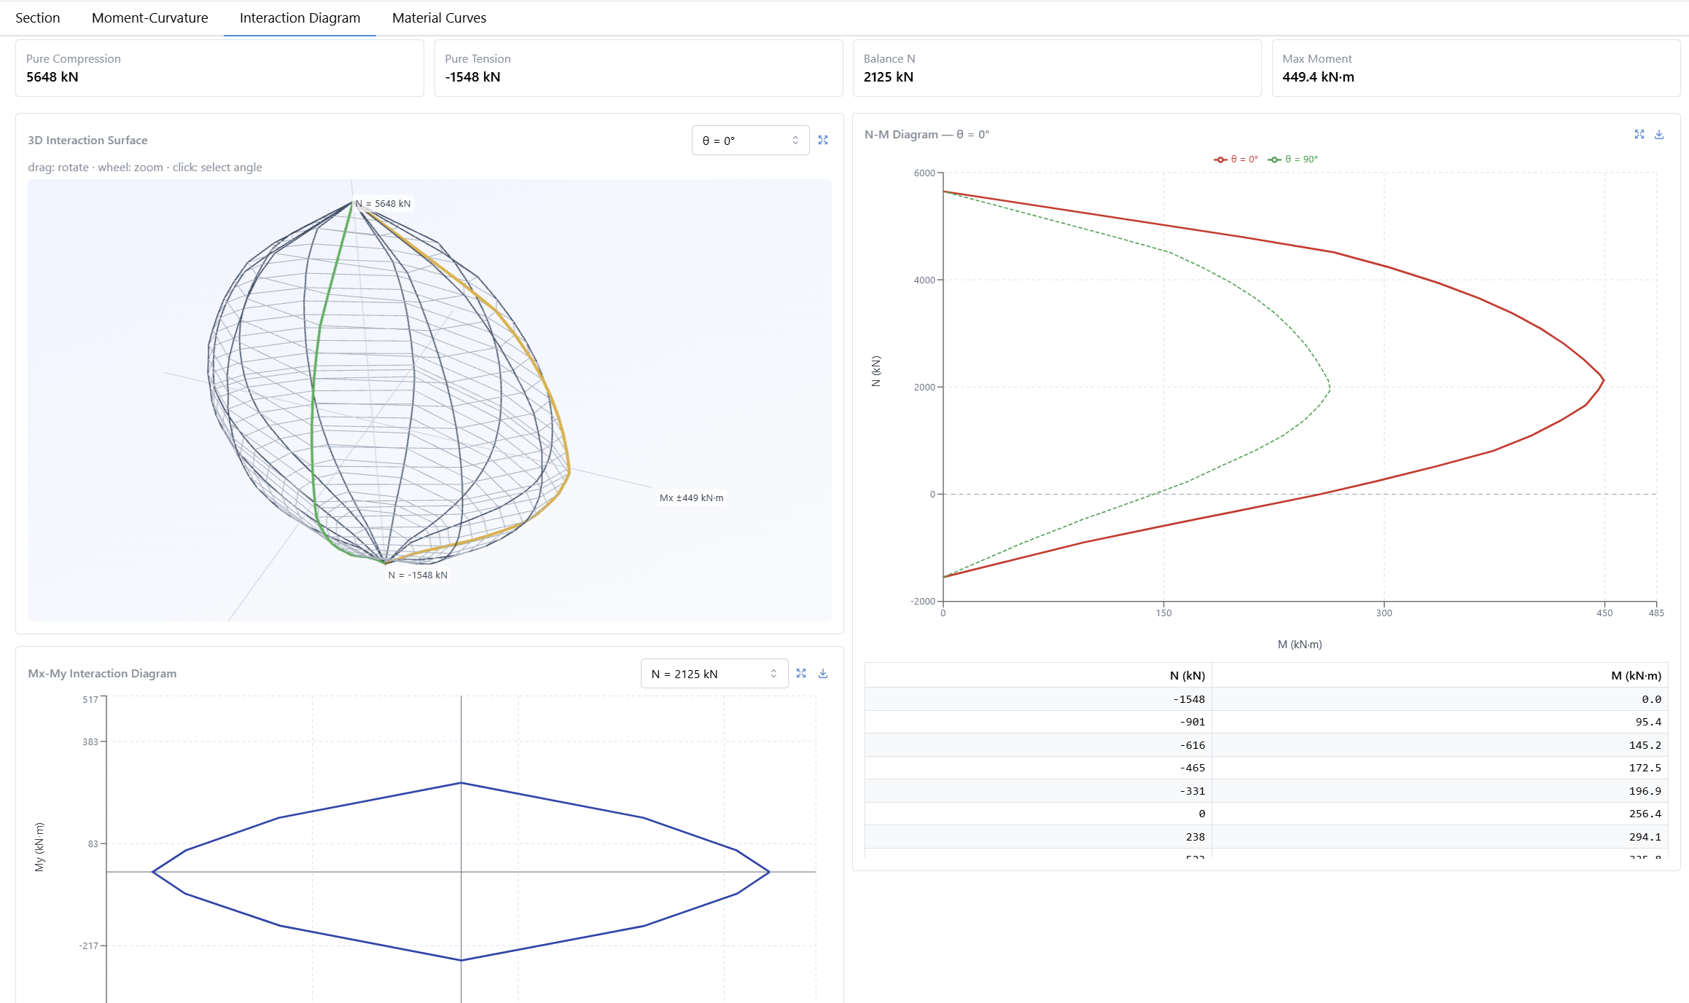Click the N = 5648 kN label on 3D surface
This screenshot has height=1003, width=1689.
(383, 204)
